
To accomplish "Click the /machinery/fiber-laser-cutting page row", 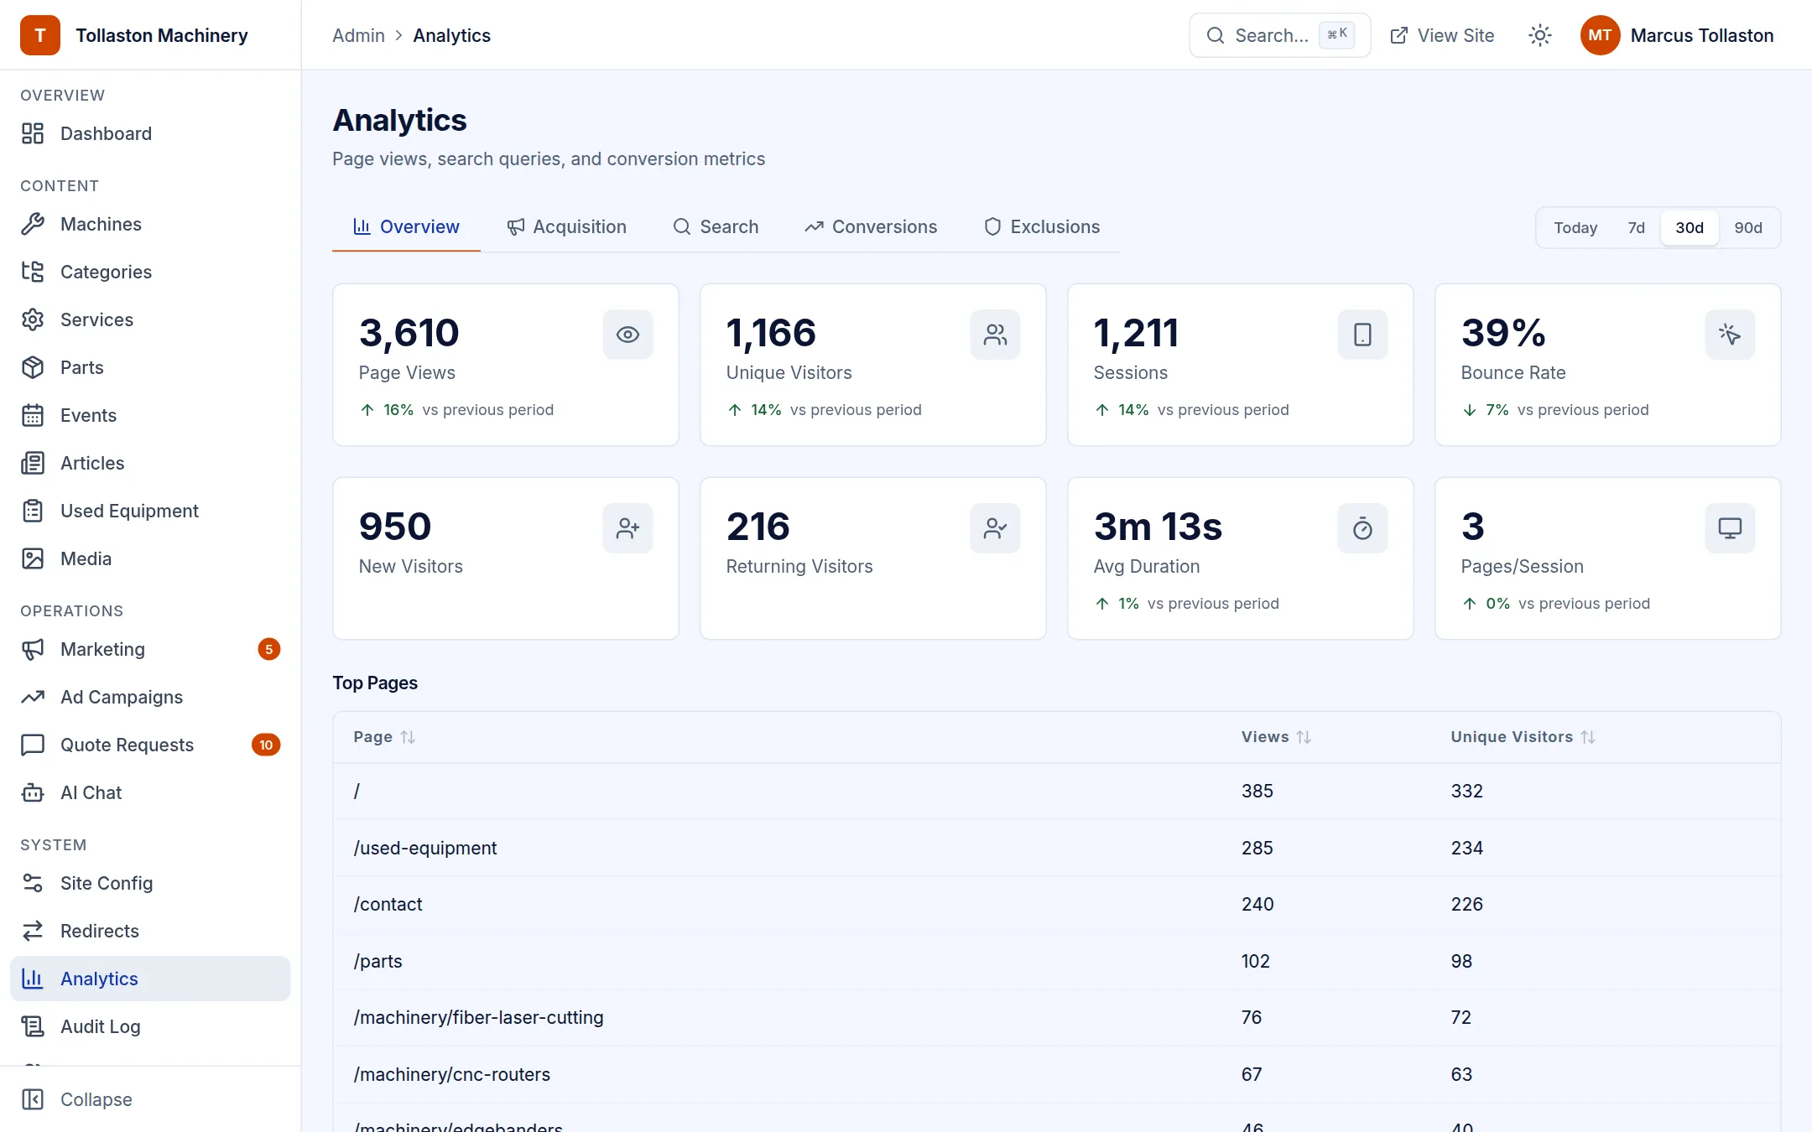I will click(1056, 1017).
